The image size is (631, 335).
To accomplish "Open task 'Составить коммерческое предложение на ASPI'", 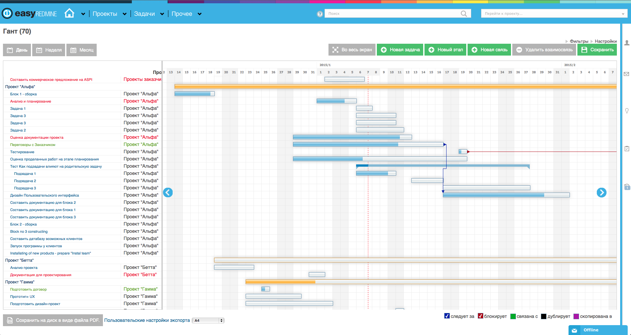I will point(51,80).
